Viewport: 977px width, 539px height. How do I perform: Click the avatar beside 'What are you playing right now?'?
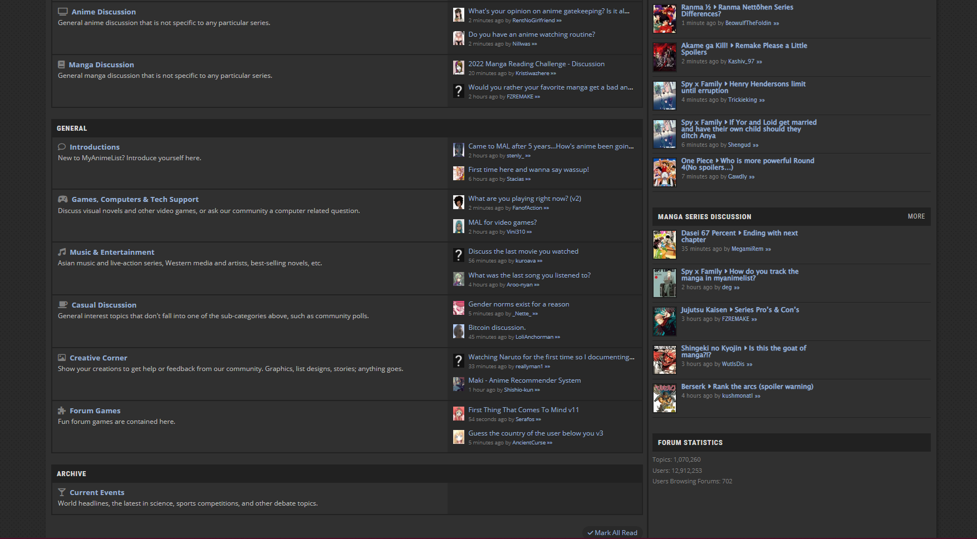tap(458, 202)
